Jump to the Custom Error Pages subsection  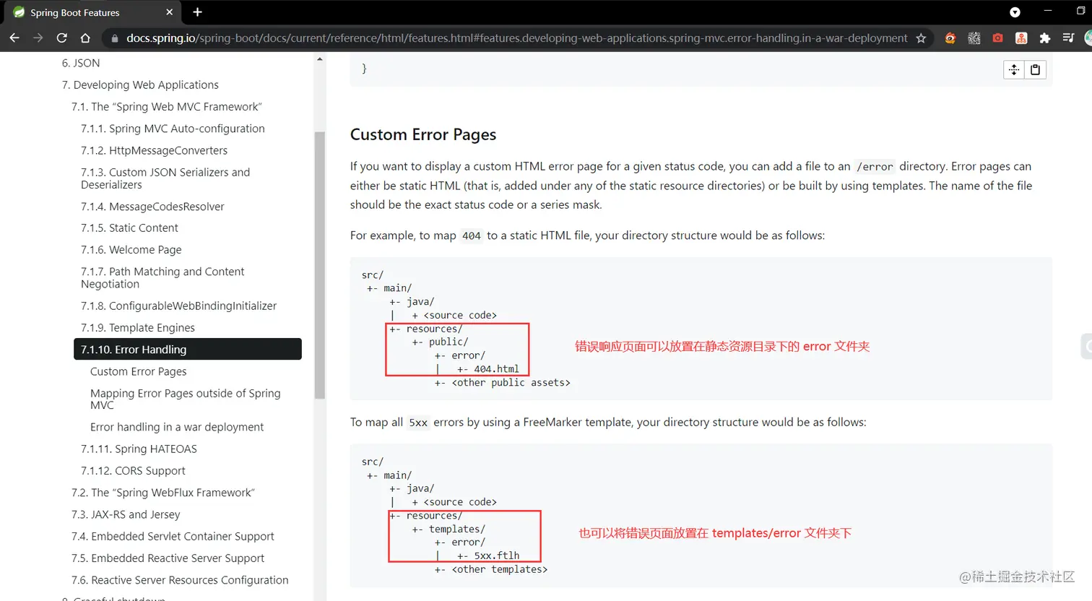pyautogui.click(x=138, y=371)
